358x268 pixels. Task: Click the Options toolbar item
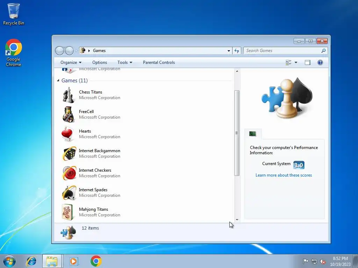(100, 62)
